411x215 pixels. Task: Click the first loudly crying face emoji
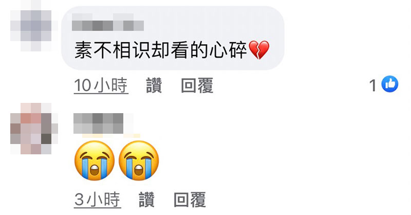point(95,160)
